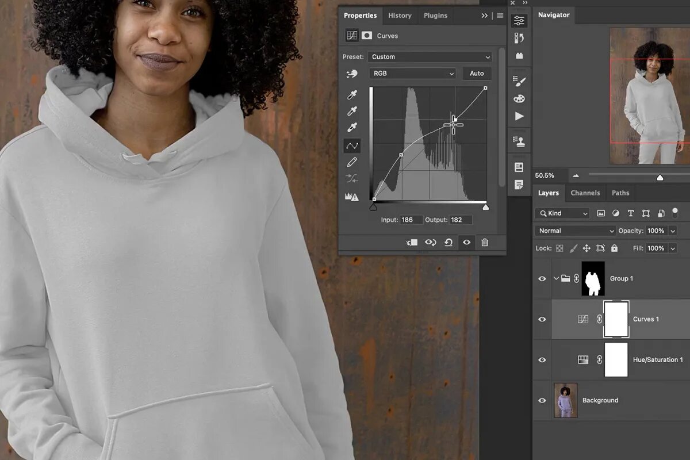Hide the Curves 1 layer
Screen dimensions: 690x460
tap(542, 319)
